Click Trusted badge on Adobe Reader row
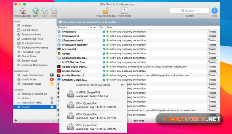The height and width of the screenshot is (134, 232). pyautogui.click(x=212, y=71)
